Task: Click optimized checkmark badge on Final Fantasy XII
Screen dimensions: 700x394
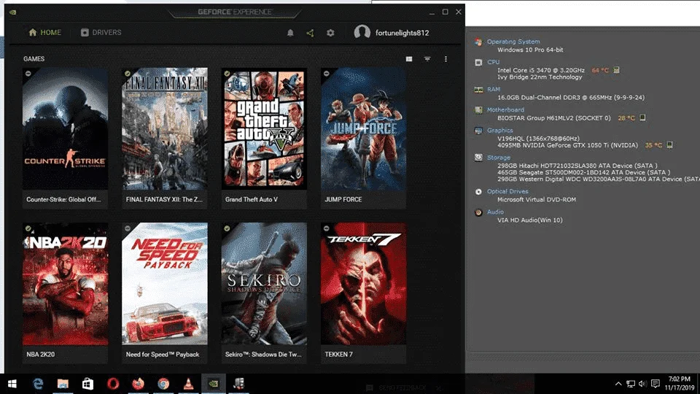Action: coord(128,73)
